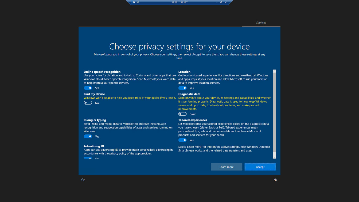Restore down the remote session window
Screen dimensions: 359x202
click(221, 2)
